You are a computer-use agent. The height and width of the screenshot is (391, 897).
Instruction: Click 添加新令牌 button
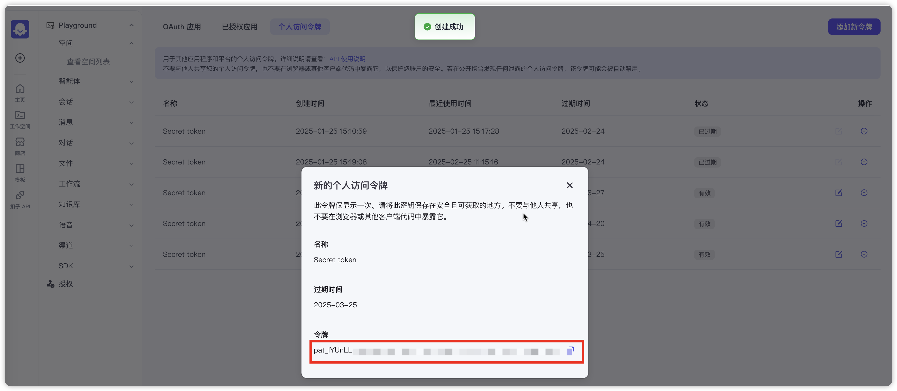pyautogui.click(x=854, y=27)
